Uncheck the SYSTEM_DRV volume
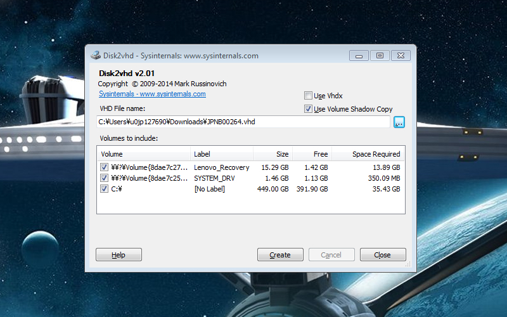Image resolution: width=507 pixels, height=317 pixels. click(x=104, y=178)
